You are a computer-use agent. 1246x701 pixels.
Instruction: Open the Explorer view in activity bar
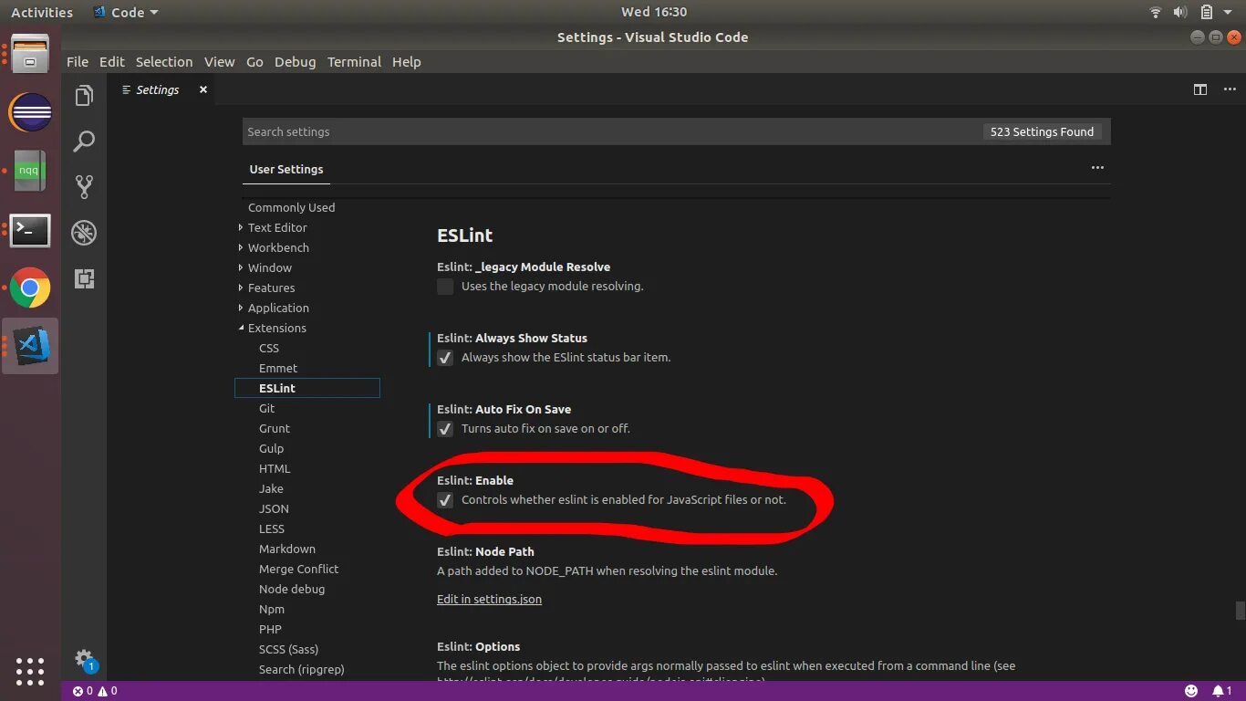tap(84, 96)
